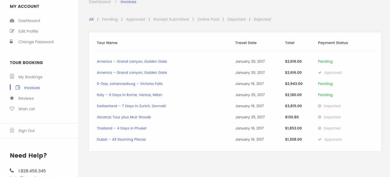
Task: Open 5-Day Johannesburg – Victoria Falls invoice
Action: click(x=129, y=84)
